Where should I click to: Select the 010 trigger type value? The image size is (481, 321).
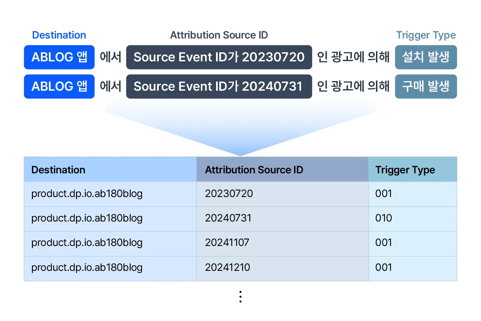[x=384, y=218]
